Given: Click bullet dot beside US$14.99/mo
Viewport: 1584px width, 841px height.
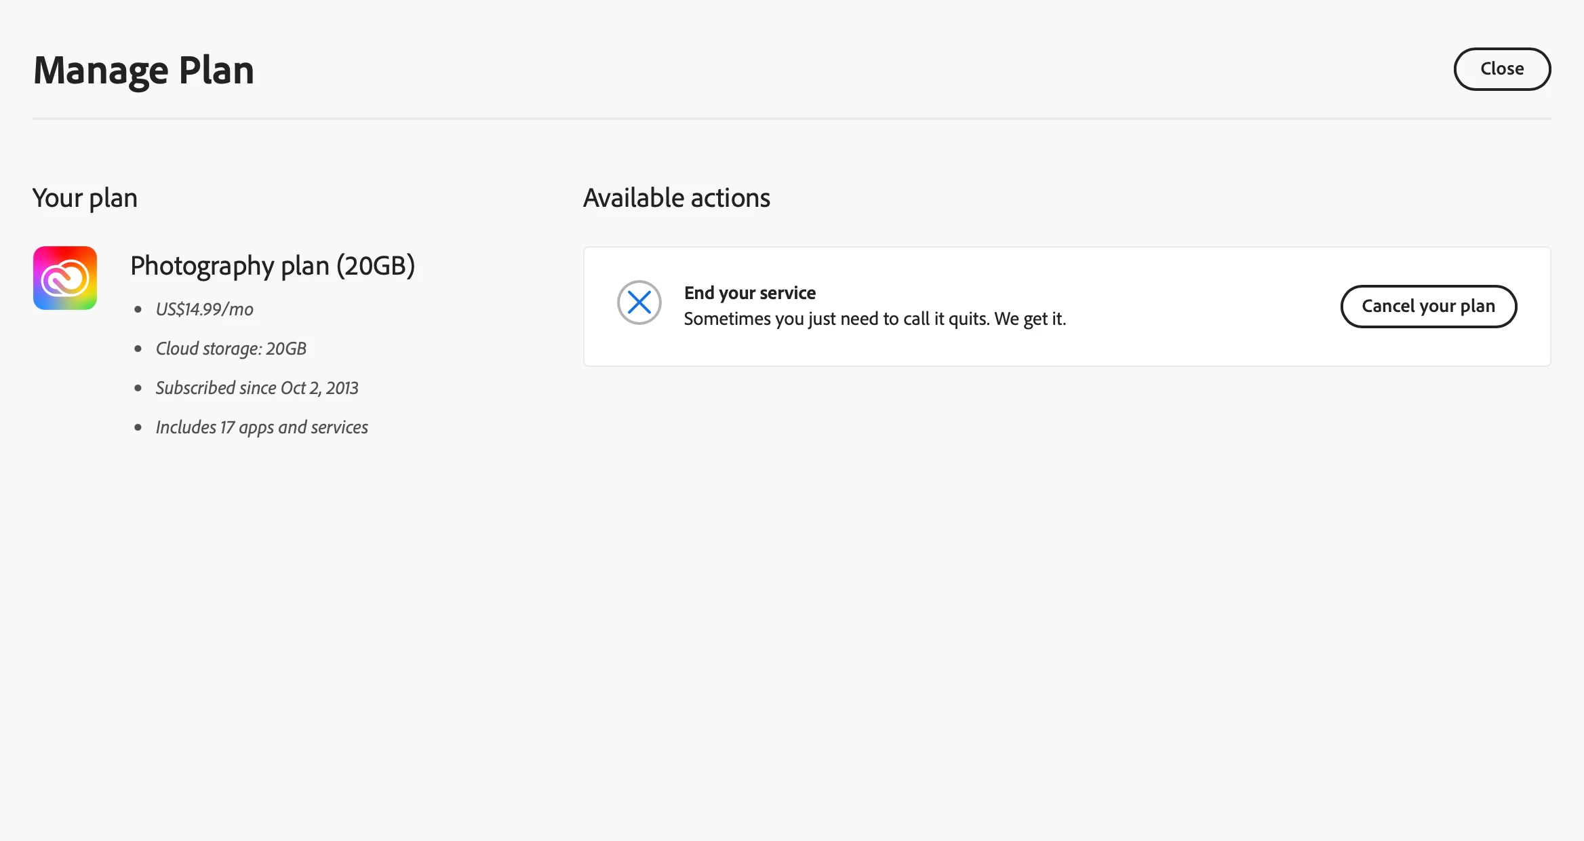Looking at the screenshot, I should coord(138,310).
